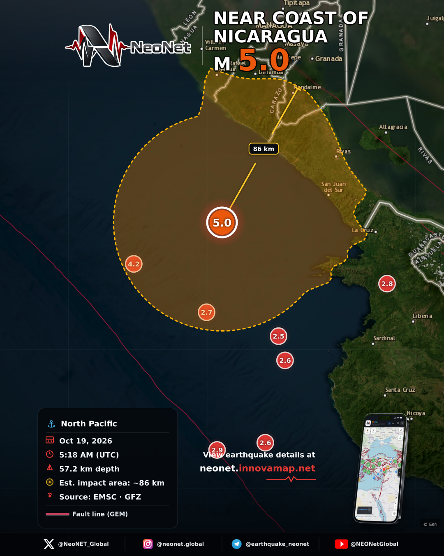Click the Source: EMSC · GFZ text
The width and height of the screenshot is (444, 556).
click(x=100, y=497)
